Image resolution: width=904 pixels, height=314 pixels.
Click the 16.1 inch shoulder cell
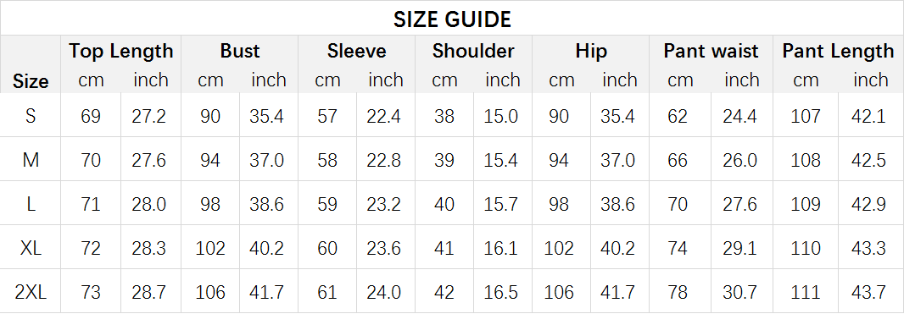[x=500, y=248]
